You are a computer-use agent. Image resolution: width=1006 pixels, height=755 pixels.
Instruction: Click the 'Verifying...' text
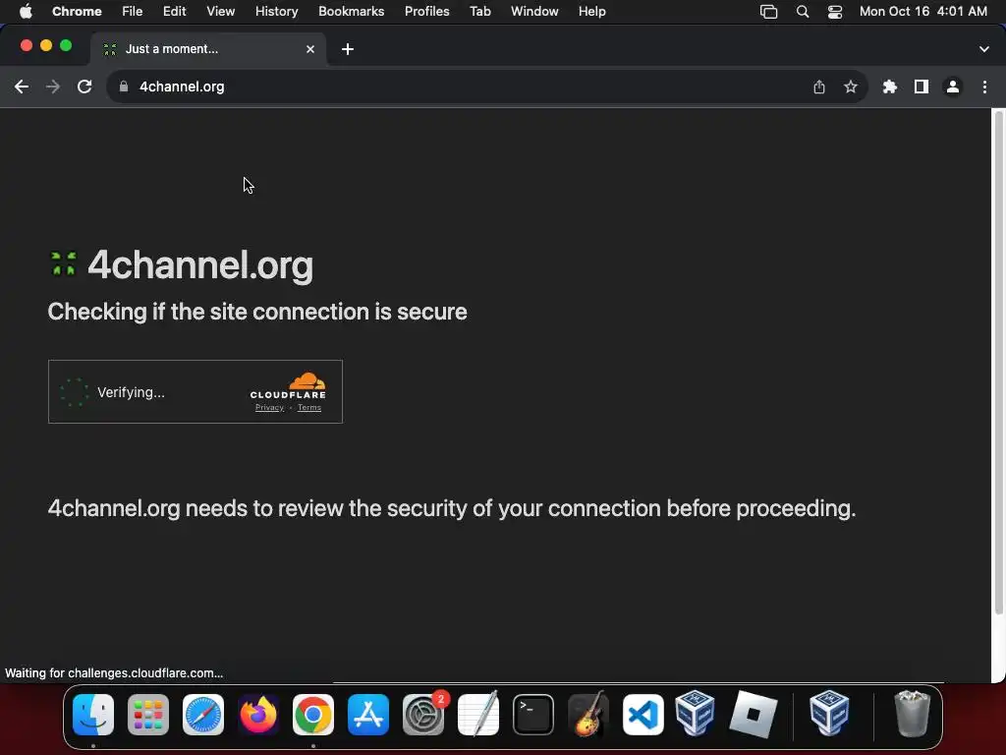pyautogui.click(x=131, y=392)
